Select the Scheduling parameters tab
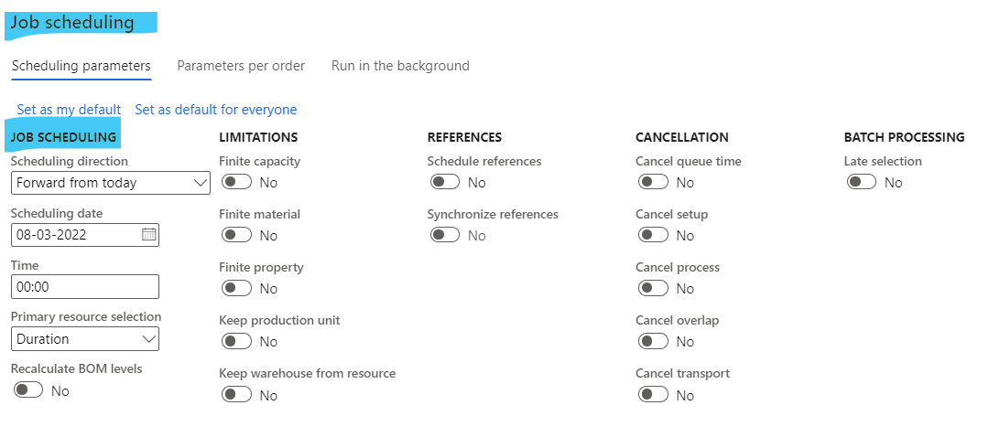 pos(82,66)
